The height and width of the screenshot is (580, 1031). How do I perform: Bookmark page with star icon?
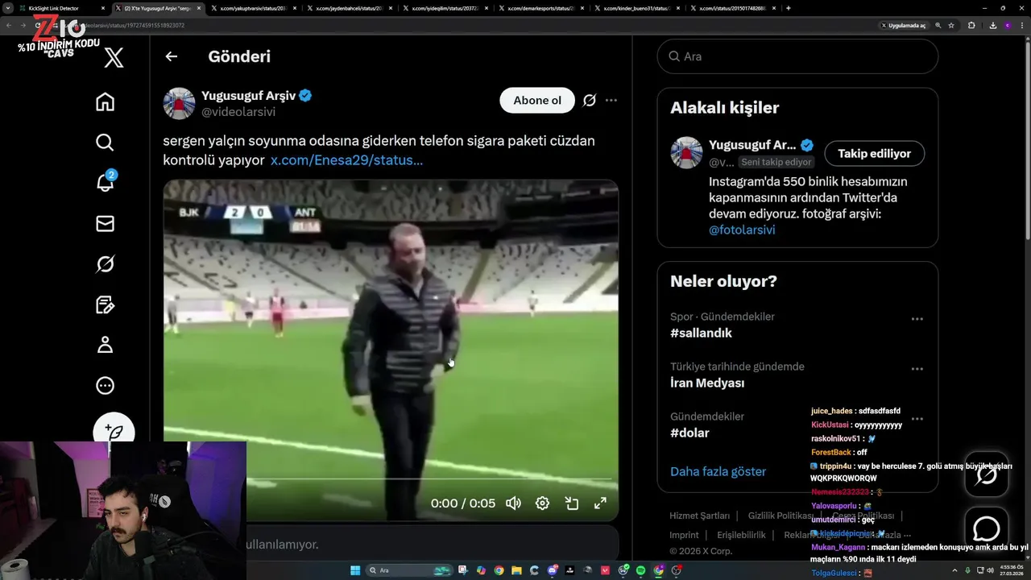point(951,25)
